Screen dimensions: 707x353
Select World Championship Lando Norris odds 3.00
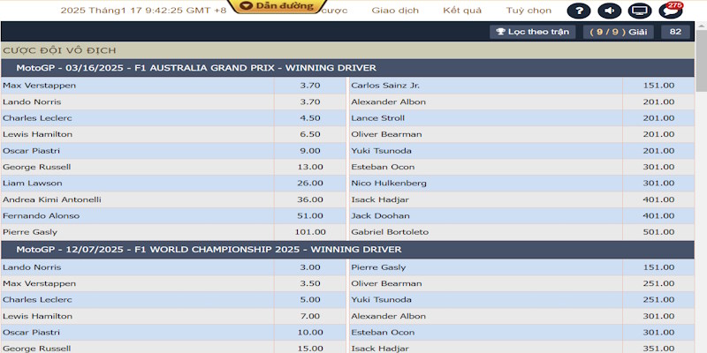(x=310, y=267)
